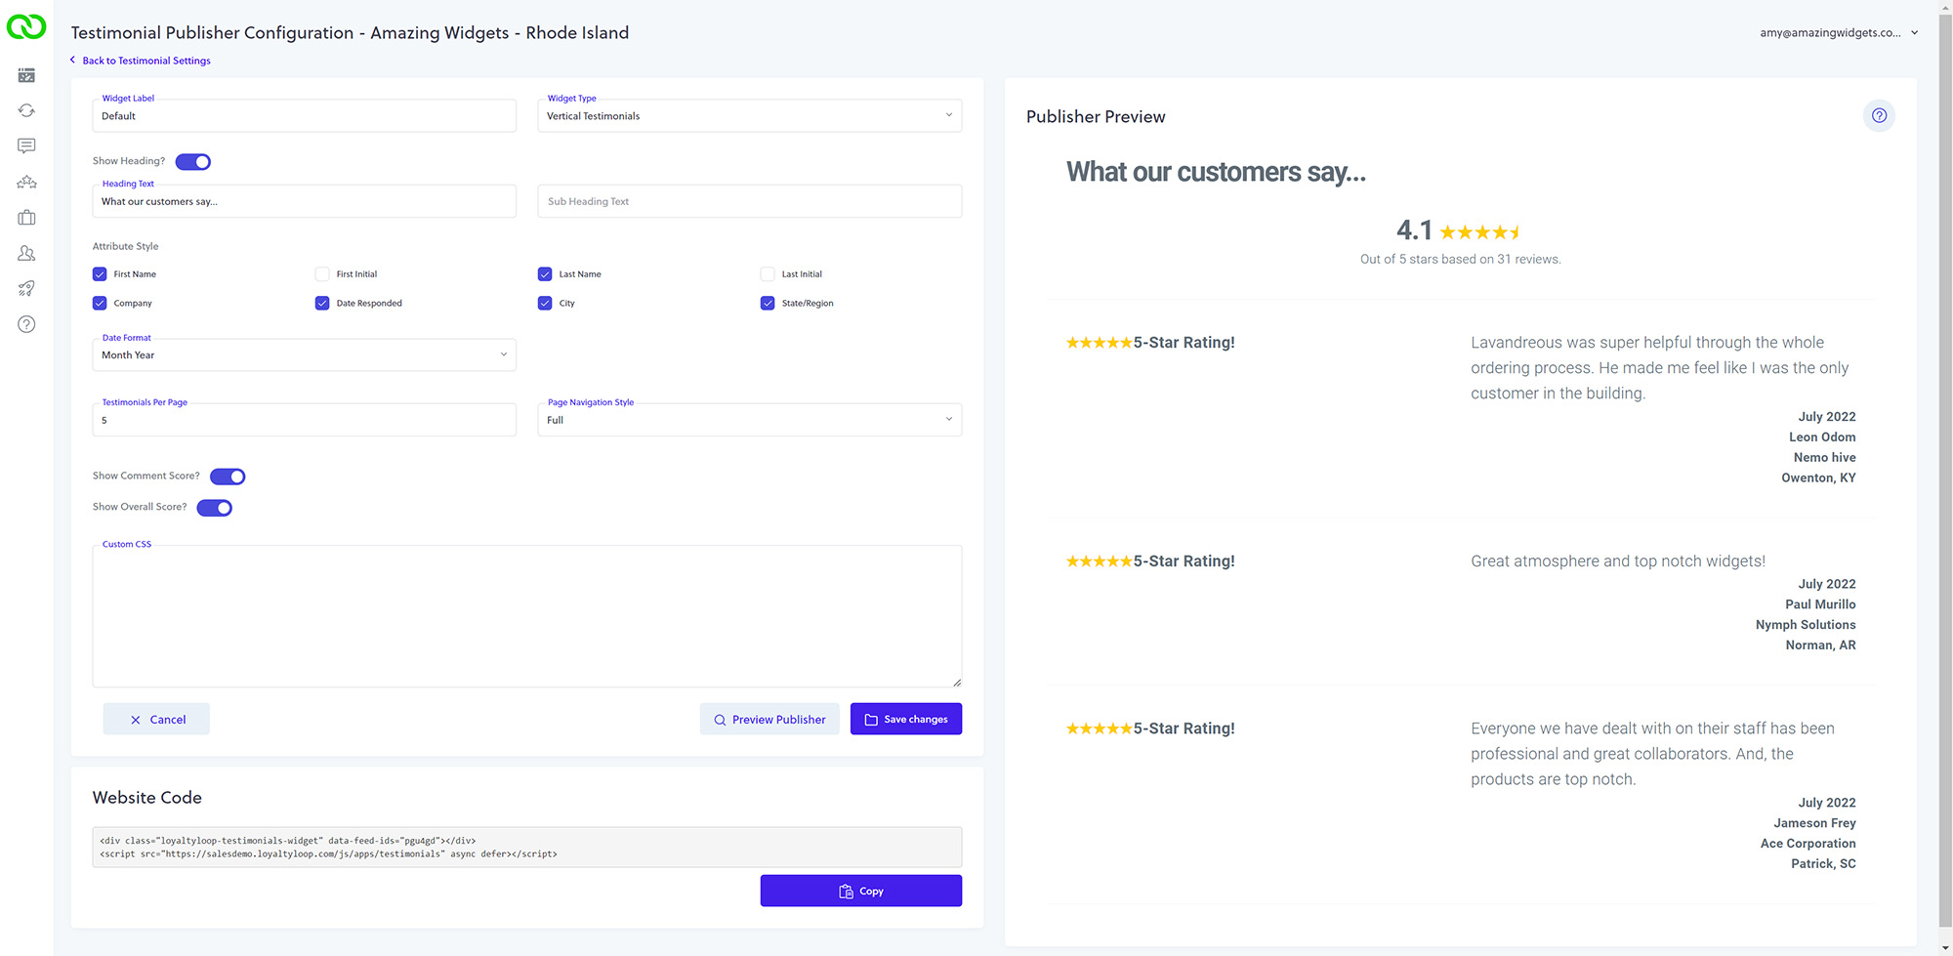Copy the website code
The width and height of the screenshot is (1953, 956).
coord(861,892)
